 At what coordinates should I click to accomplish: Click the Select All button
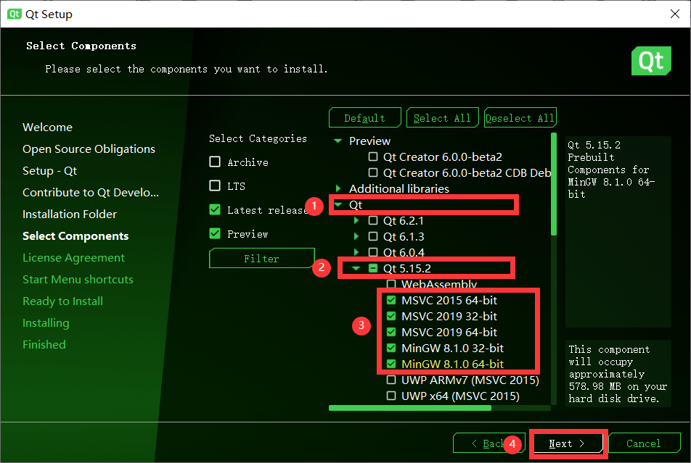coord(442,118)
